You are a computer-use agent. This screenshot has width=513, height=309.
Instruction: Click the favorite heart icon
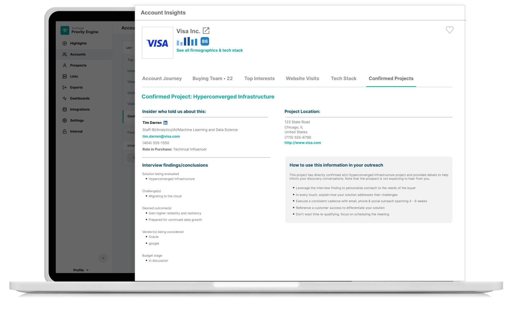tap(449, 30)
